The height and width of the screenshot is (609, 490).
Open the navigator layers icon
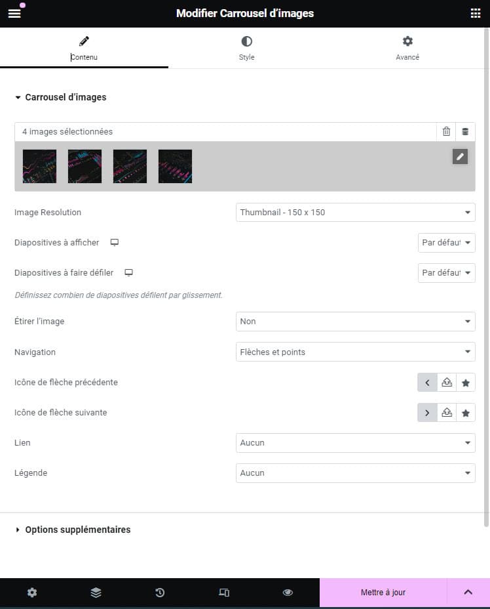click(x=96, y=593)
